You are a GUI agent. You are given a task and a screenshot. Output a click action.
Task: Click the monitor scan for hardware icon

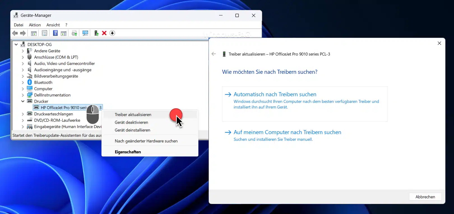coord(85,33)
